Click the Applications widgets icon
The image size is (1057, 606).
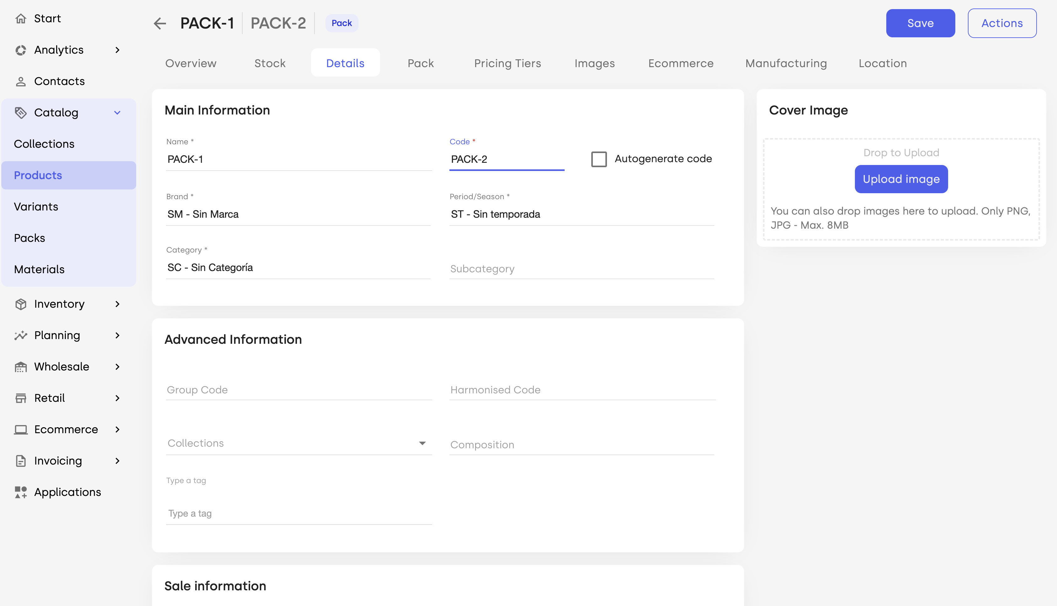(21, 492)
